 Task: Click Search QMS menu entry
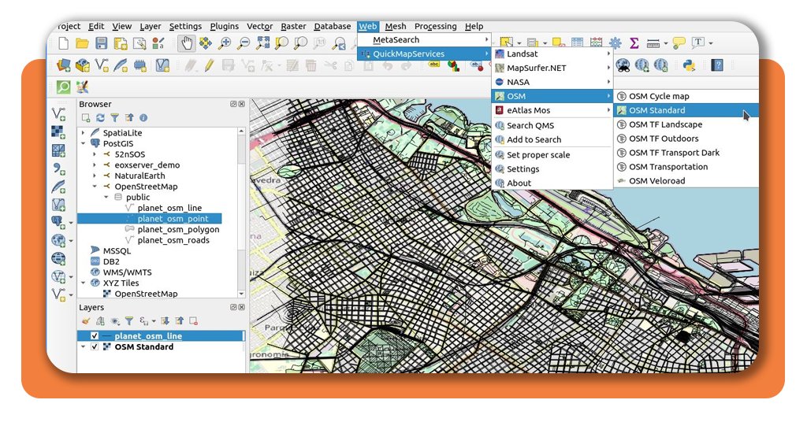click(x=552, y=125)
